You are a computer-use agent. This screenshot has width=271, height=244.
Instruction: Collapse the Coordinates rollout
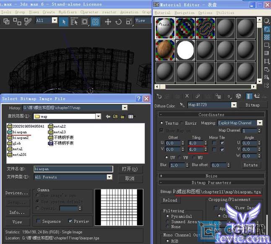tap(211, 114)
